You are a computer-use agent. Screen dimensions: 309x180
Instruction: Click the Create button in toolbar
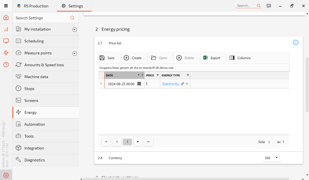(x=132, y=58)
